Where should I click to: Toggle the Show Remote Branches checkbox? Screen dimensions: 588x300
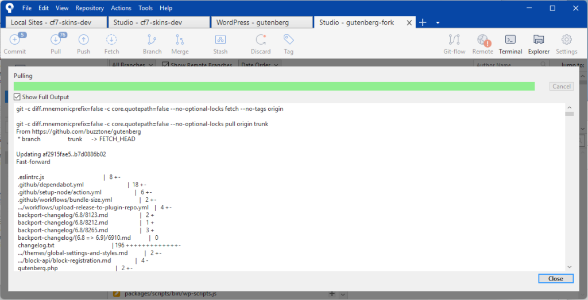166,65
